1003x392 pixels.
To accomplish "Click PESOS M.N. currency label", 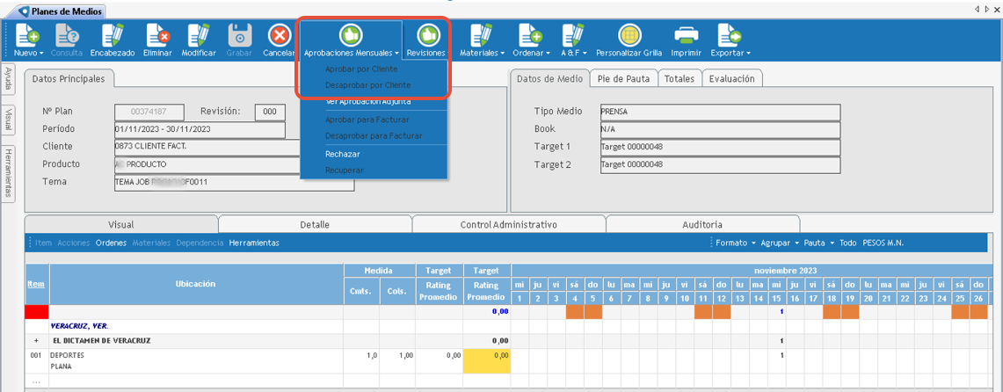I will click(x=883, y=243).
